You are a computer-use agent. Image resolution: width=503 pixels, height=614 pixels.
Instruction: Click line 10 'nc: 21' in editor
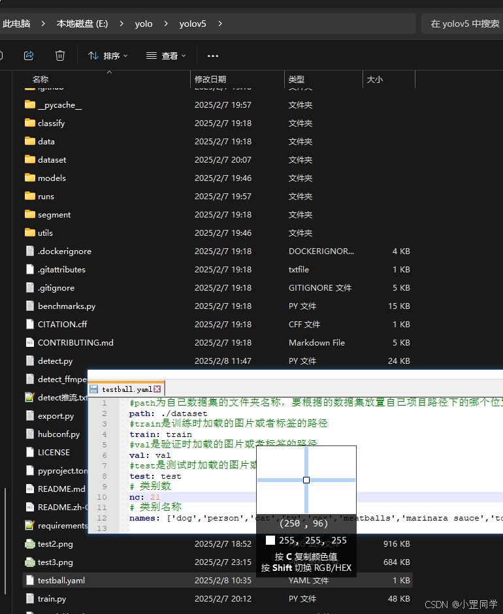[x=144, y=497]
